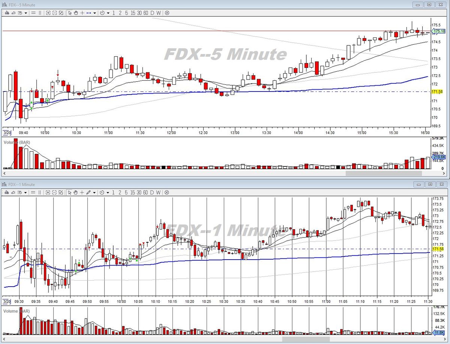Click the W weekly button in 5 Minute chart

tap(159, 13)
